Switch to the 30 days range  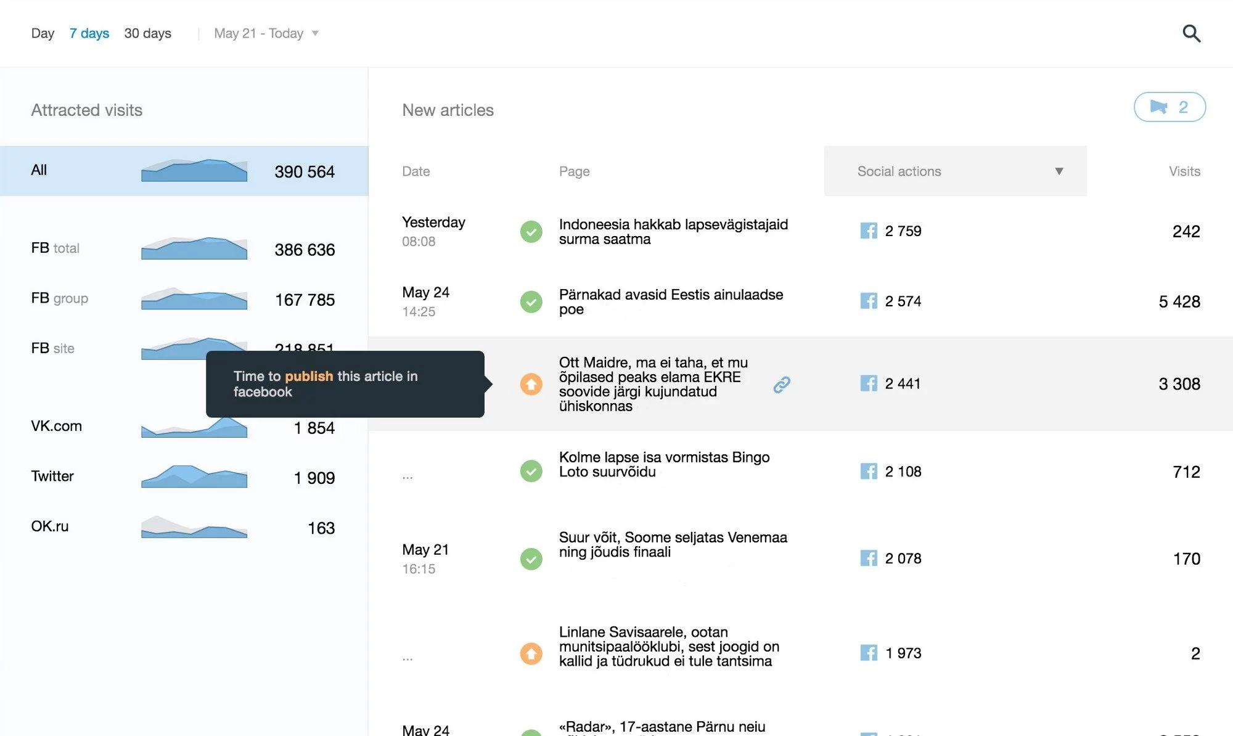pos(147,33)
